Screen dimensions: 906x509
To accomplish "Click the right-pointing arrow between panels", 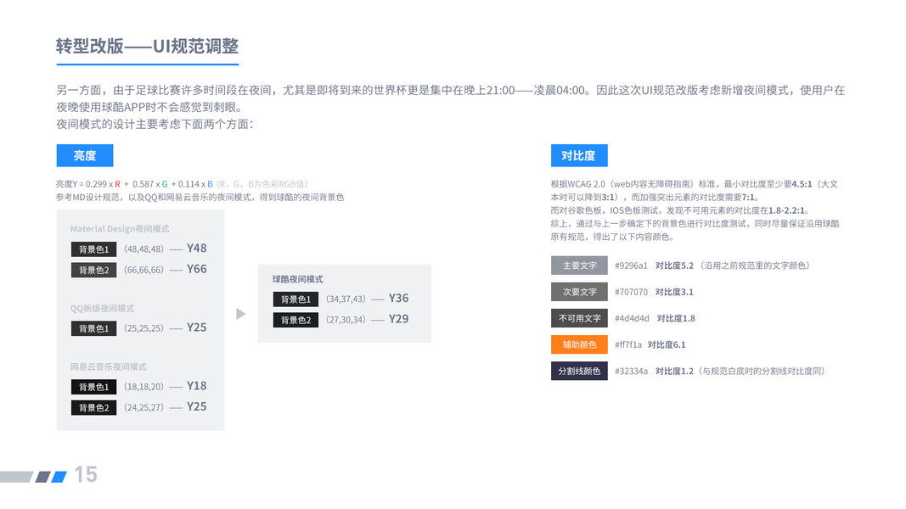I will point(241,314).
